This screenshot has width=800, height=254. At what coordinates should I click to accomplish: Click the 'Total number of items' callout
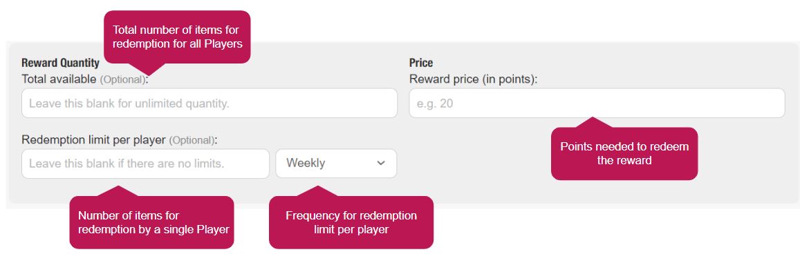[x=177, y=37]
